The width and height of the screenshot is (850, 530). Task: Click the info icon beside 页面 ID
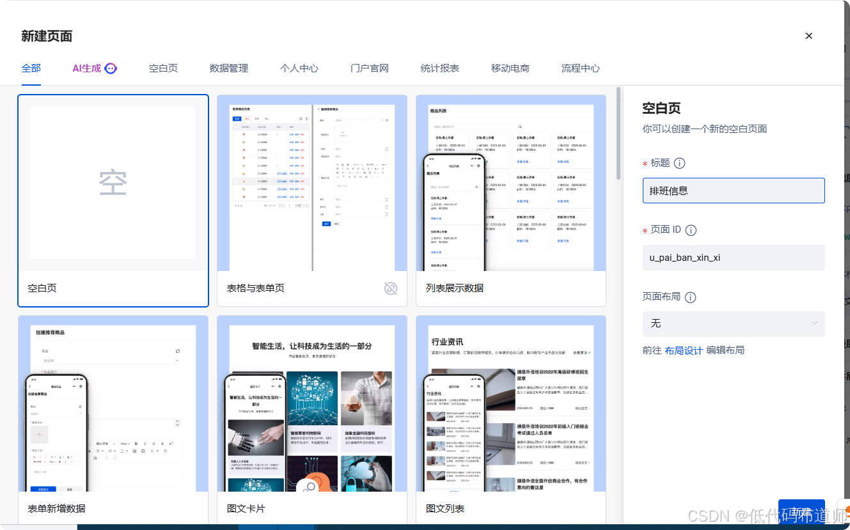(x=691, y=231)
